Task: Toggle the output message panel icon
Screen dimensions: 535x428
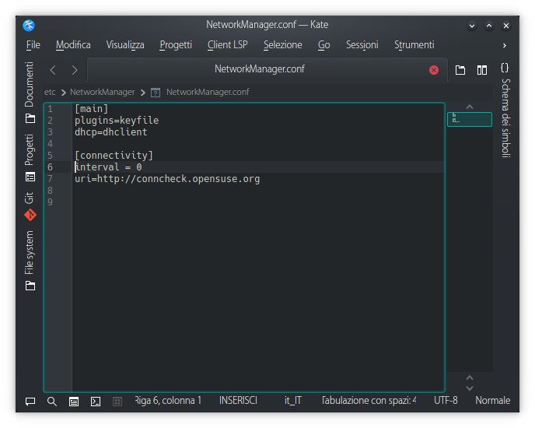Action: 30,402
